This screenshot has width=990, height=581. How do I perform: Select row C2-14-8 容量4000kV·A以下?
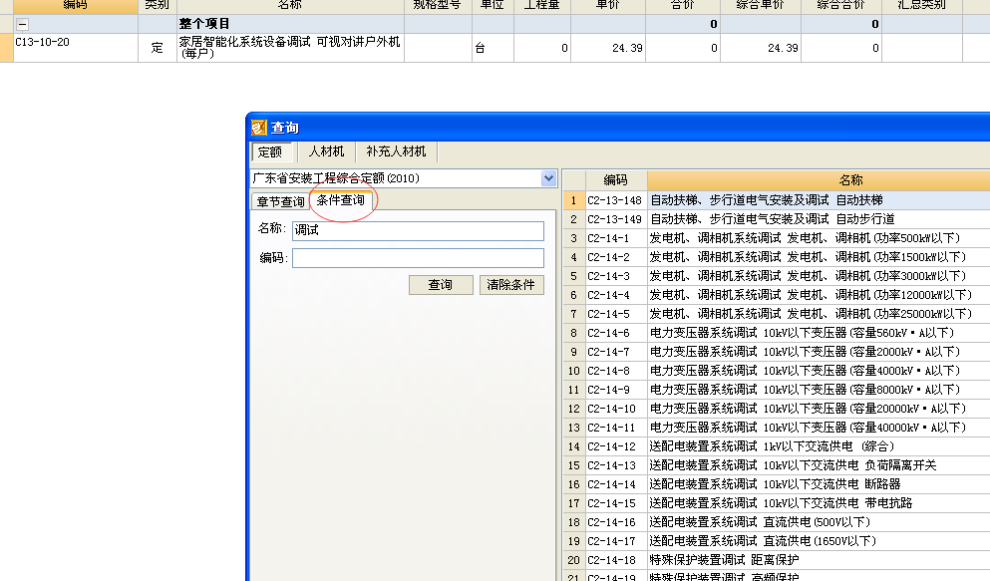coord(777,371)
